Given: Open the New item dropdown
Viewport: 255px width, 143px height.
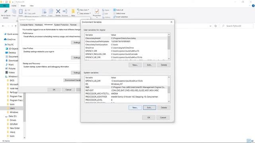Looking at the screenshot, I should pyautogui.click(x=83, y=10).
